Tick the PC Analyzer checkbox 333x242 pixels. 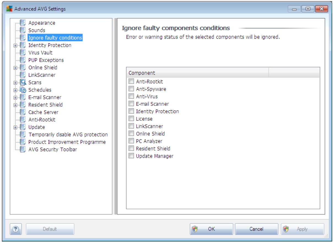131,141
